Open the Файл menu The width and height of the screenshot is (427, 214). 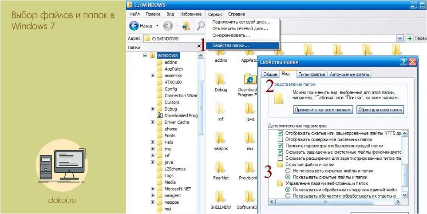click(134, 14)
